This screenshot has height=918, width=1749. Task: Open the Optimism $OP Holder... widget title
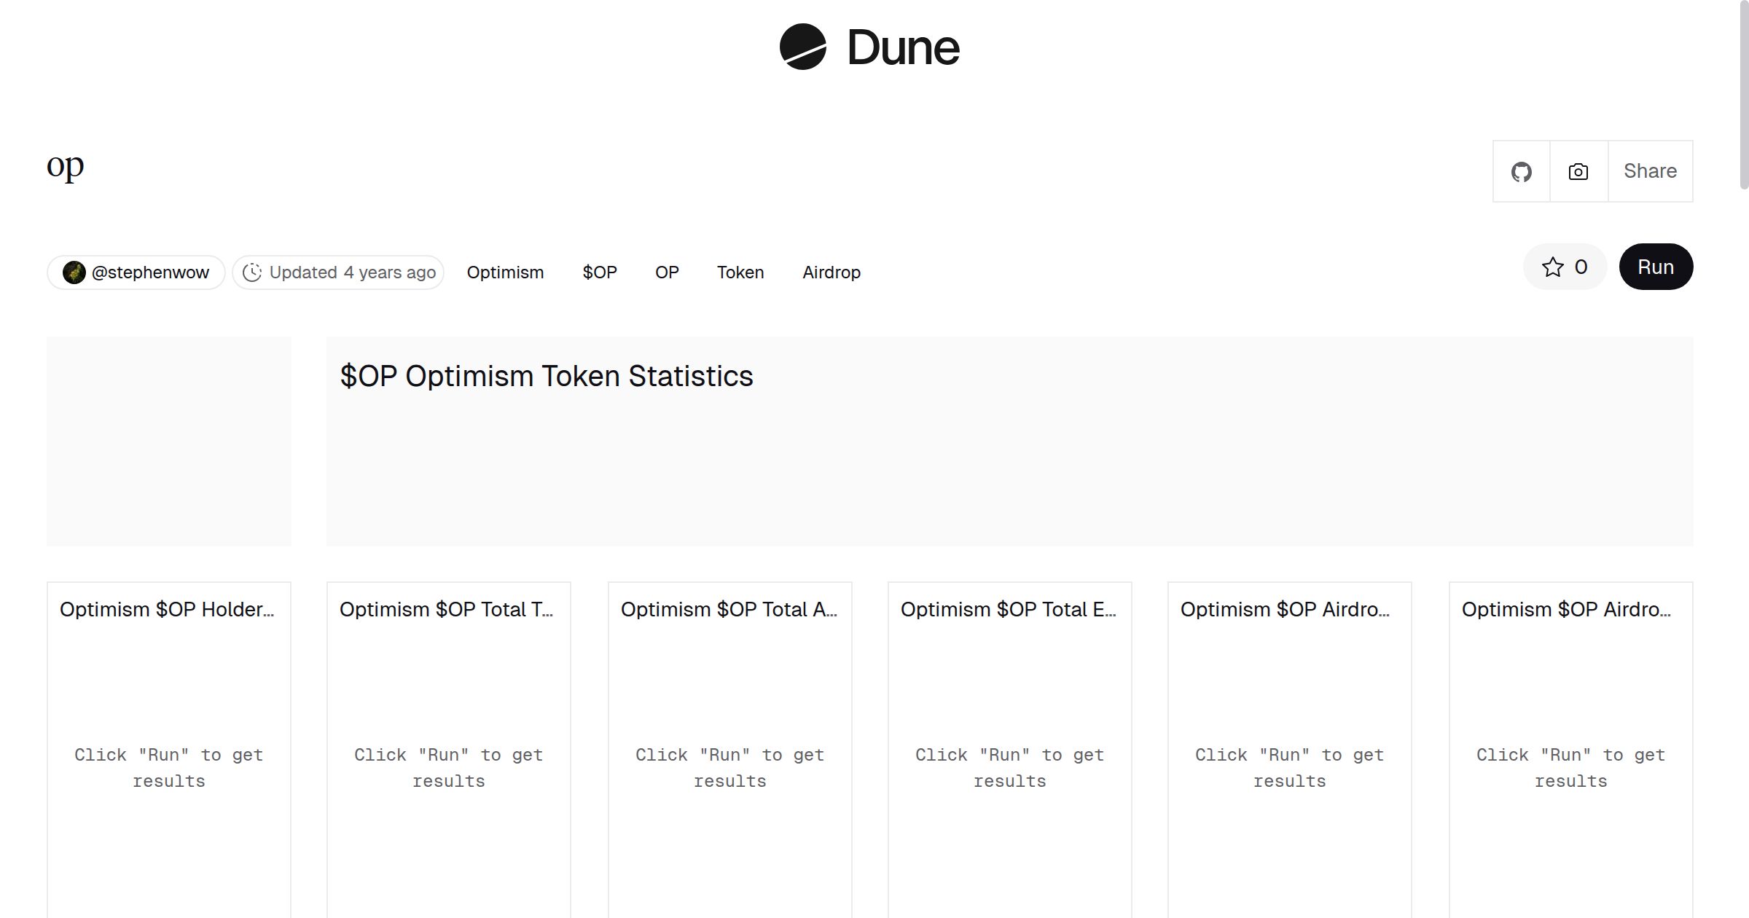167,610
